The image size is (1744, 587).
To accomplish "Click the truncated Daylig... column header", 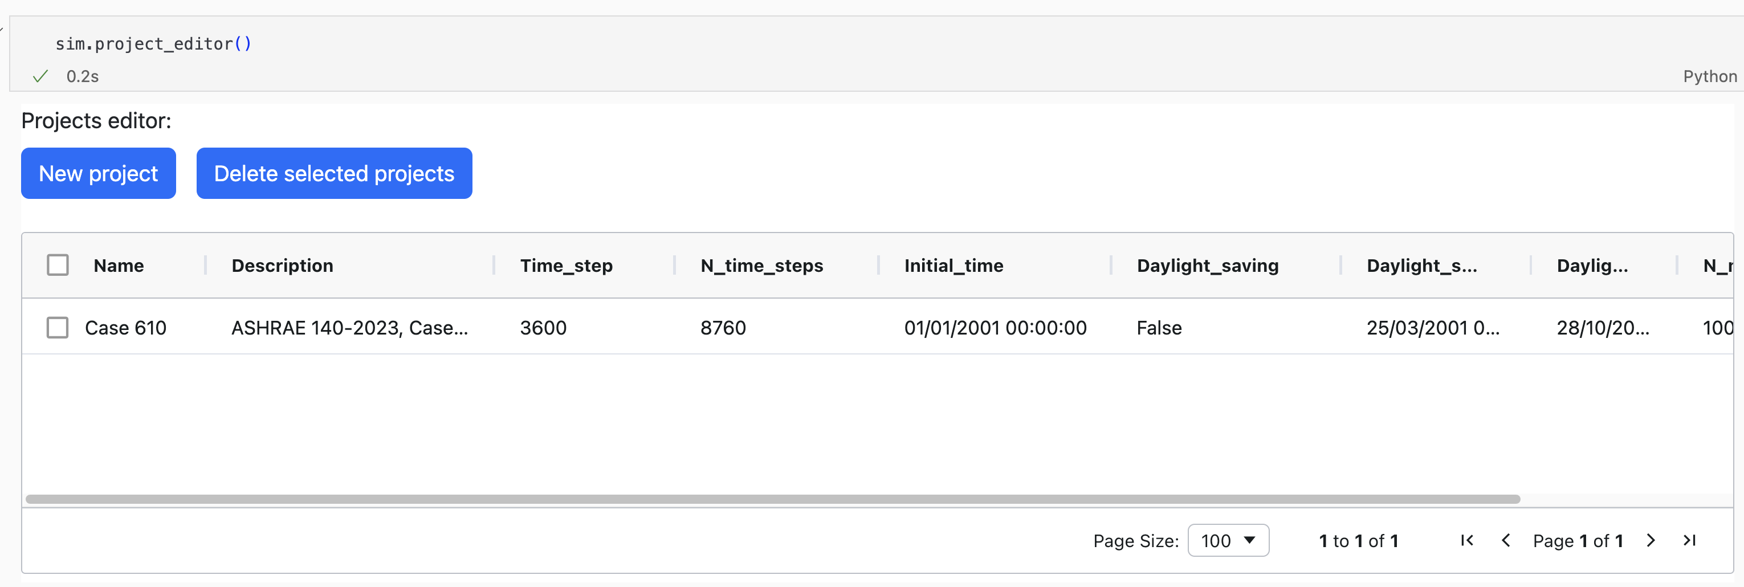I will 1592,266.
